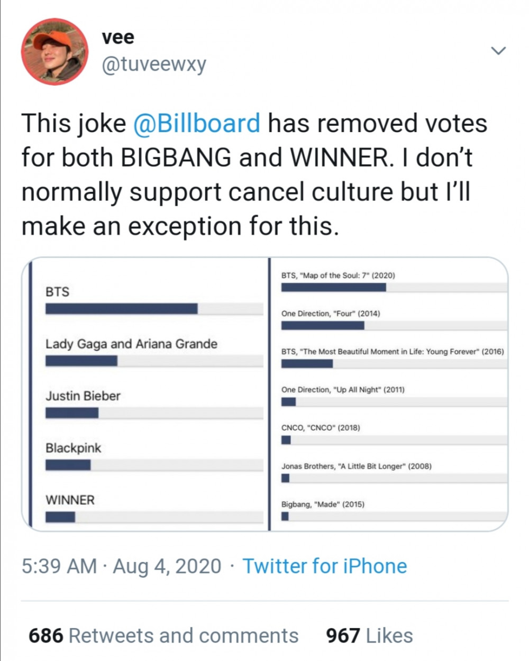529x661 pixels.
Task: Select the Bigbang "Made" (2015) bar
Action: 394,516
